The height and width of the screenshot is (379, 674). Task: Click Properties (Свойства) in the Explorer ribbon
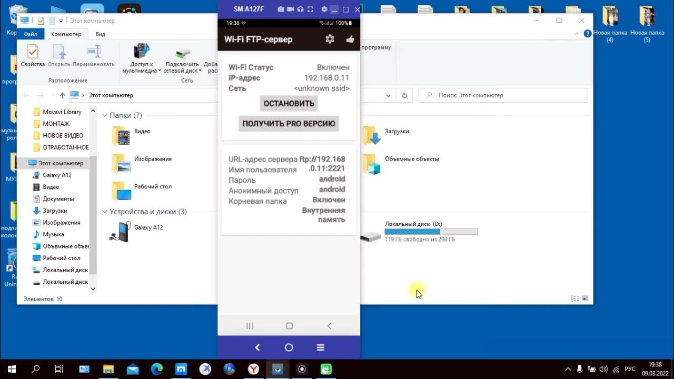click(33, 56)
